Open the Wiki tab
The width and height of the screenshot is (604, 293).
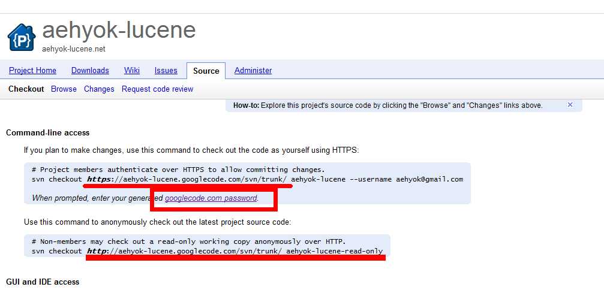tap(132, 71)
